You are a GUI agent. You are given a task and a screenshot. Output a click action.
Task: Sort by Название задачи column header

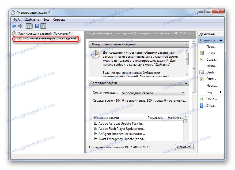pos(119,118)
